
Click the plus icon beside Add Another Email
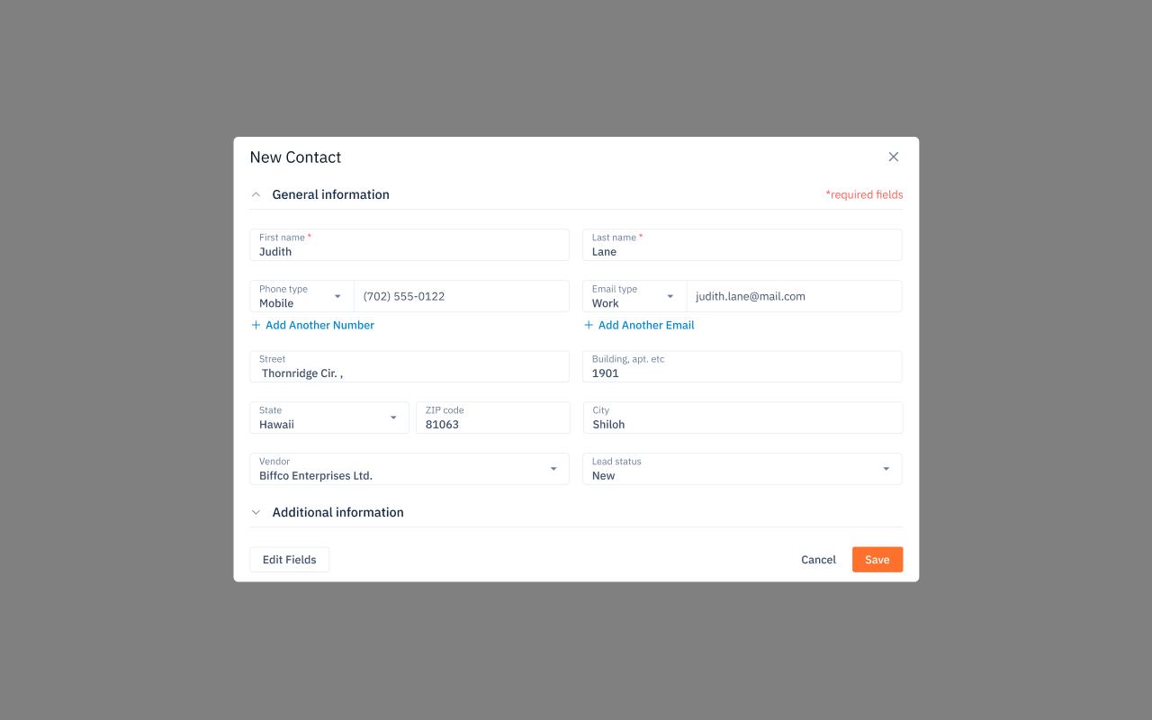pos(588,325)
